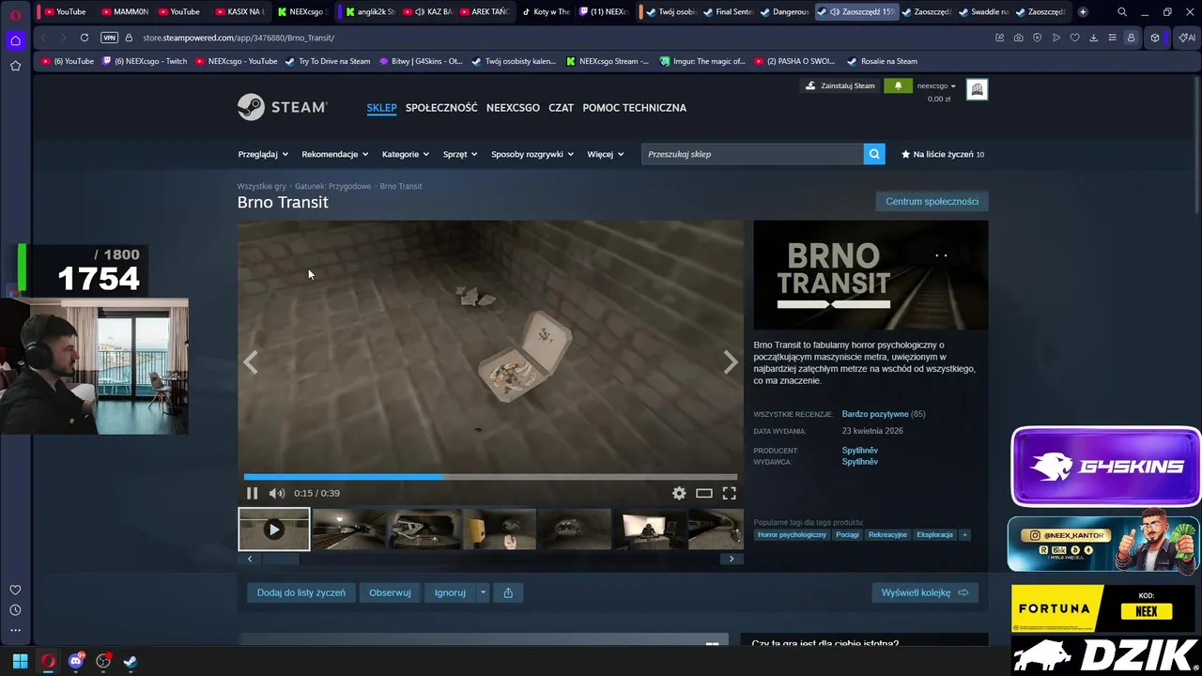Reload the page with refresh icon
Image resolution: width=1202 pixels, height=676 pixels.
pyautogui.click(x=85, y=38)
